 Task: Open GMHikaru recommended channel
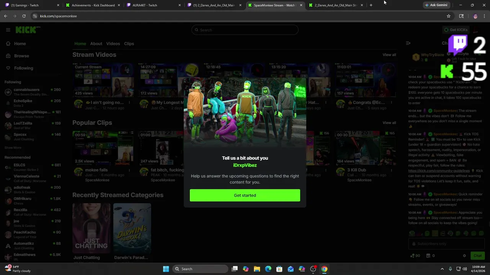tap(33, 201)
